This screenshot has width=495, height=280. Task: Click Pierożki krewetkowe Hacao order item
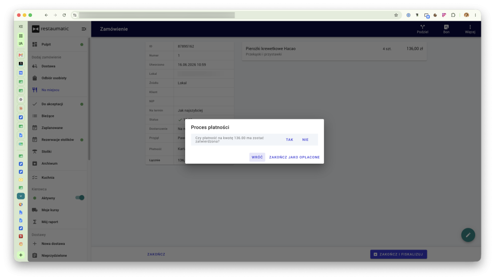[x=335, y=51]
